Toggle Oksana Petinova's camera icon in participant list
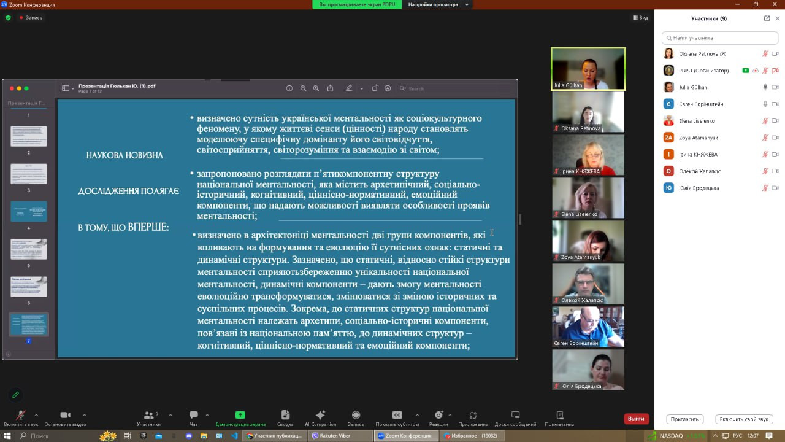The image size is (785, 442). [775, 54]
